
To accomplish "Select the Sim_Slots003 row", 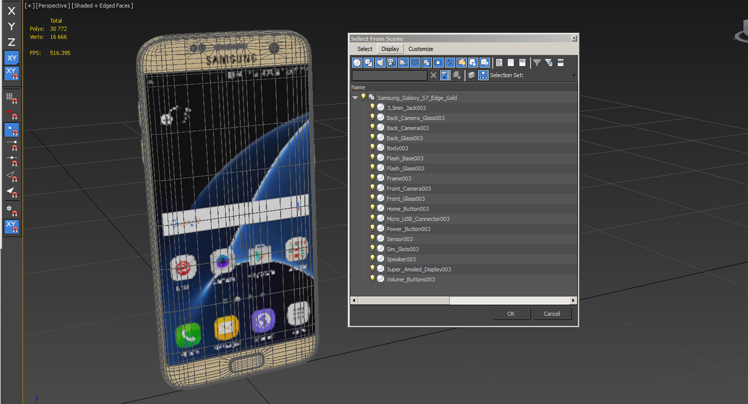I will pyautogui.click(x=463, y=249).
